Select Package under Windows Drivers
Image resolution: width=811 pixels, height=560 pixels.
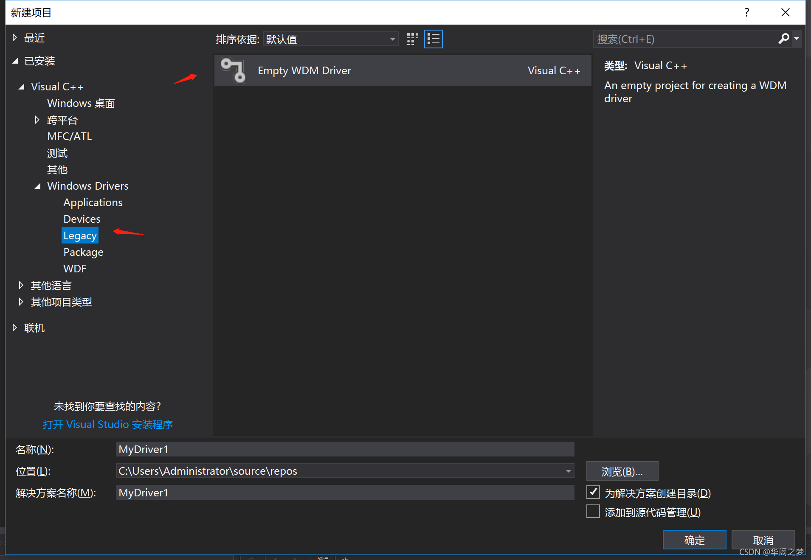[x=83, y=252]
